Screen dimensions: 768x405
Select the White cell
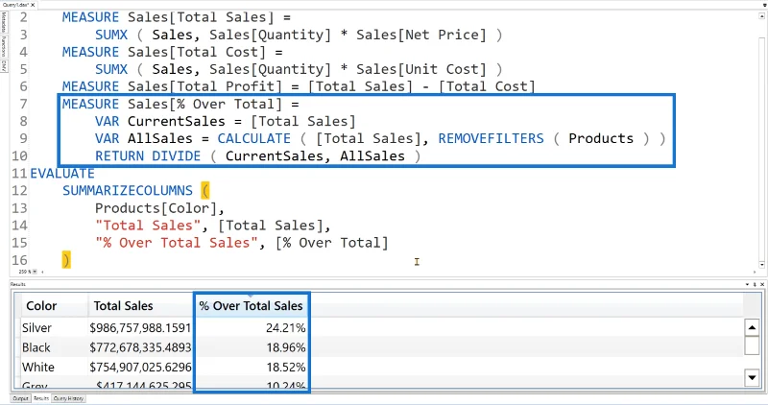tap(55, 367)
